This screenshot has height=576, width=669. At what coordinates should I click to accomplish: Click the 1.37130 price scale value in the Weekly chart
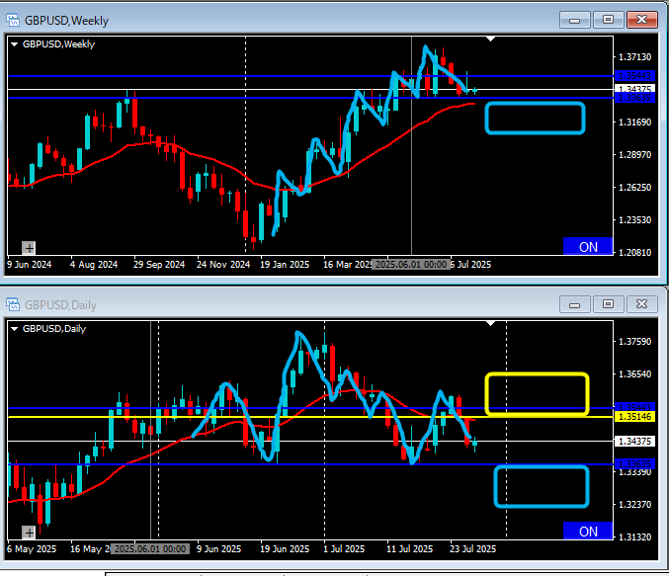(x=634, y=56)
